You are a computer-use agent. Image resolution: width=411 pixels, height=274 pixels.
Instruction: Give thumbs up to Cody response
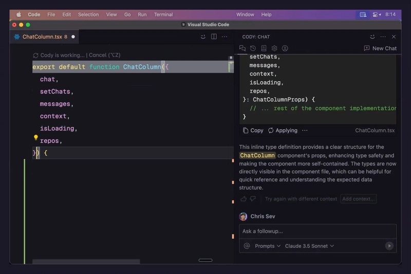(x=244, y=199)
